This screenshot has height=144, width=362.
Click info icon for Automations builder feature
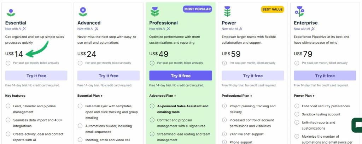click(80, 126)
